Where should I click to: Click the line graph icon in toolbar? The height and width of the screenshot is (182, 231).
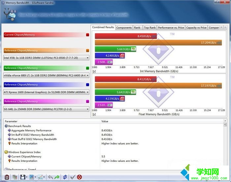click(40, 177)
